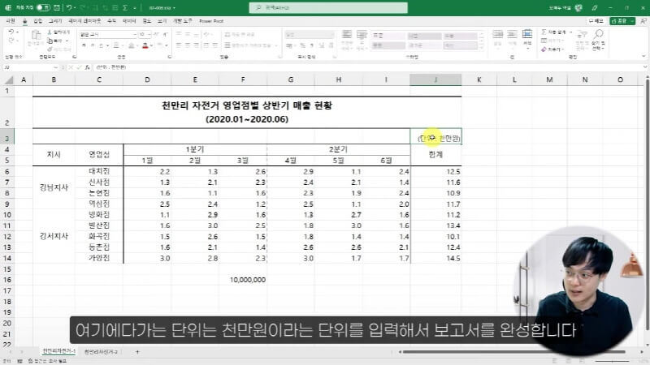Toggle Italic formatting
The width and height of the screenshot is (650, 365).
(93, 45)
